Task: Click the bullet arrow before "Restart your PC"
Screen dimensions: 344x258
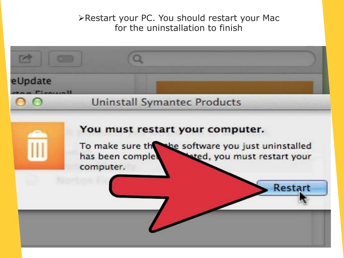Action: point(81,18)
